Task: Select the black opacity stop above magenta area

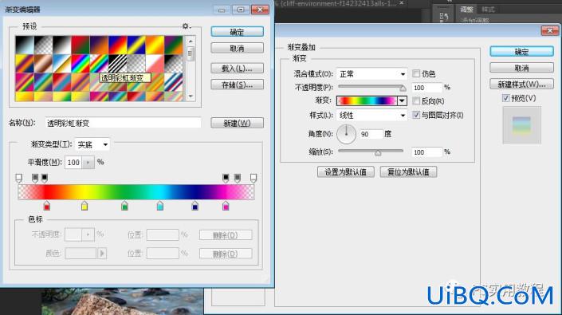Action: 226,178
